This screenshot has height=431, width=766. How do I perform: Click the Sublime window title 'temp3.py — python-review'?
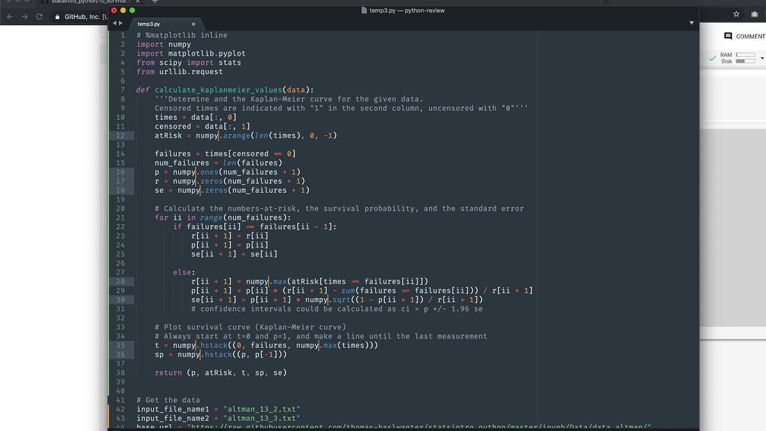pyautogui.click(x=407, y=10)
